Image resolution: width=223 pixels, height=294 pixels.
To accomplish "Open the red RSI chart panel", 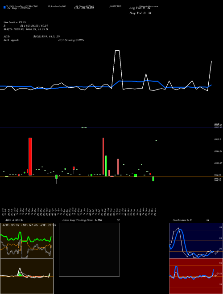I will 196,276.
